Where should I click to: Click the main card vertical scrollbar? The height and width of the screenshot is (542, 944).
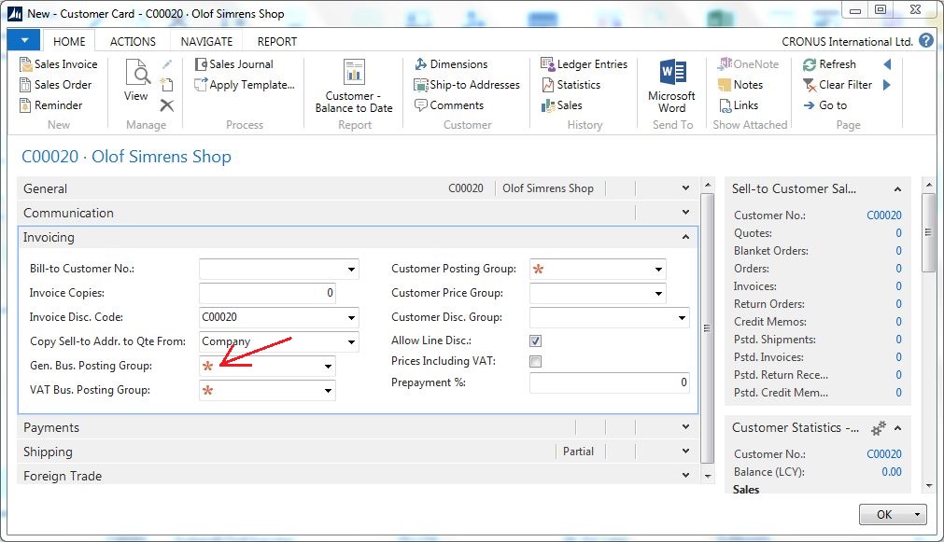(x=708, y=327)
